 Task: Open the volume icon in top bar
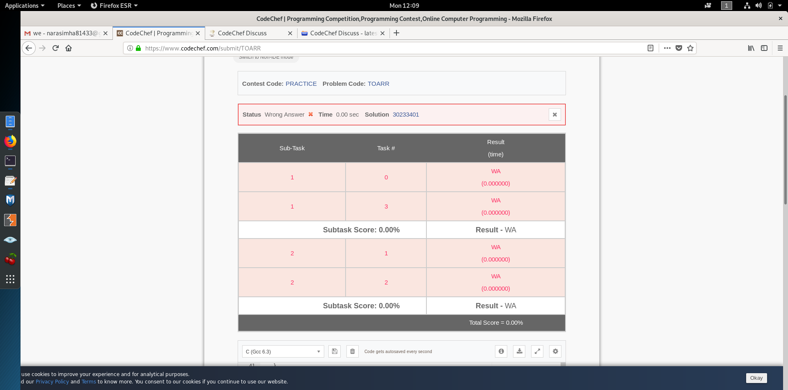758,5
